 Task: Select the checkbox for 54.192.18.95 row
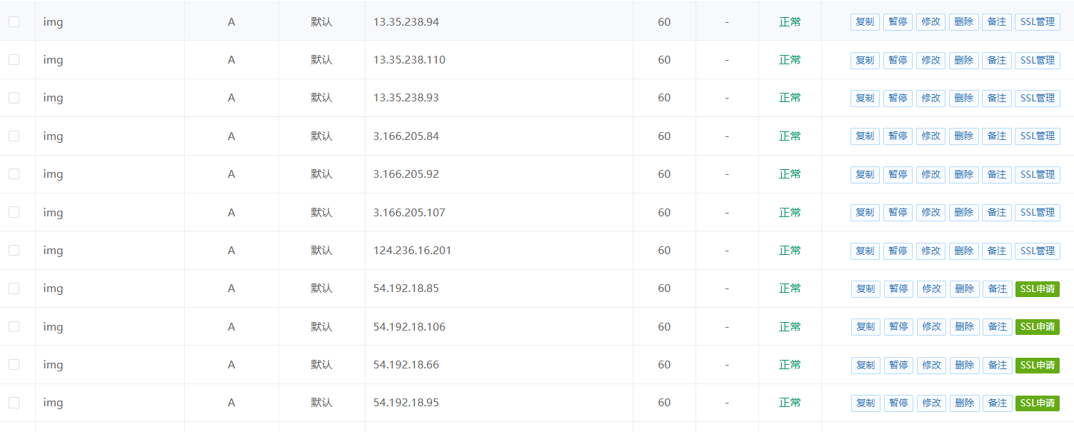(x=14, y=403)
